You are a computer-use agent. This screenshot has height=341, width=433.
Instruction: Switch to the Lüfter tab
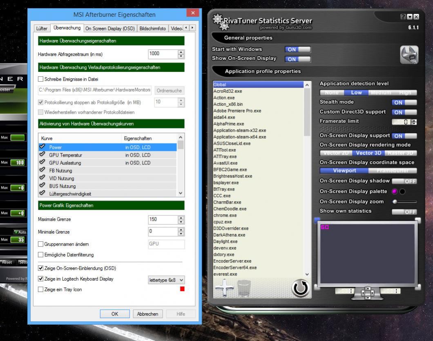(x=42, y=29)
